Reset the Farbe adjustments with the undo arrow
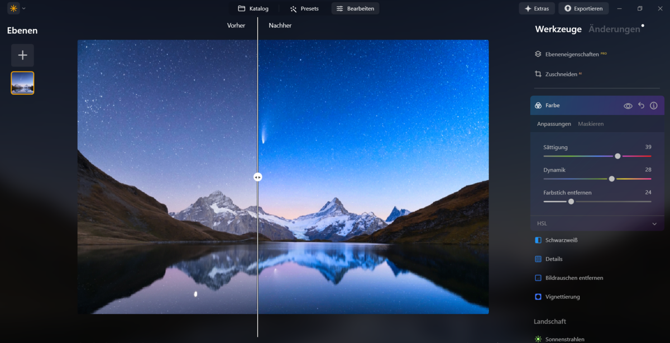Viewport: 670px width, 343px height. point(640,105)
